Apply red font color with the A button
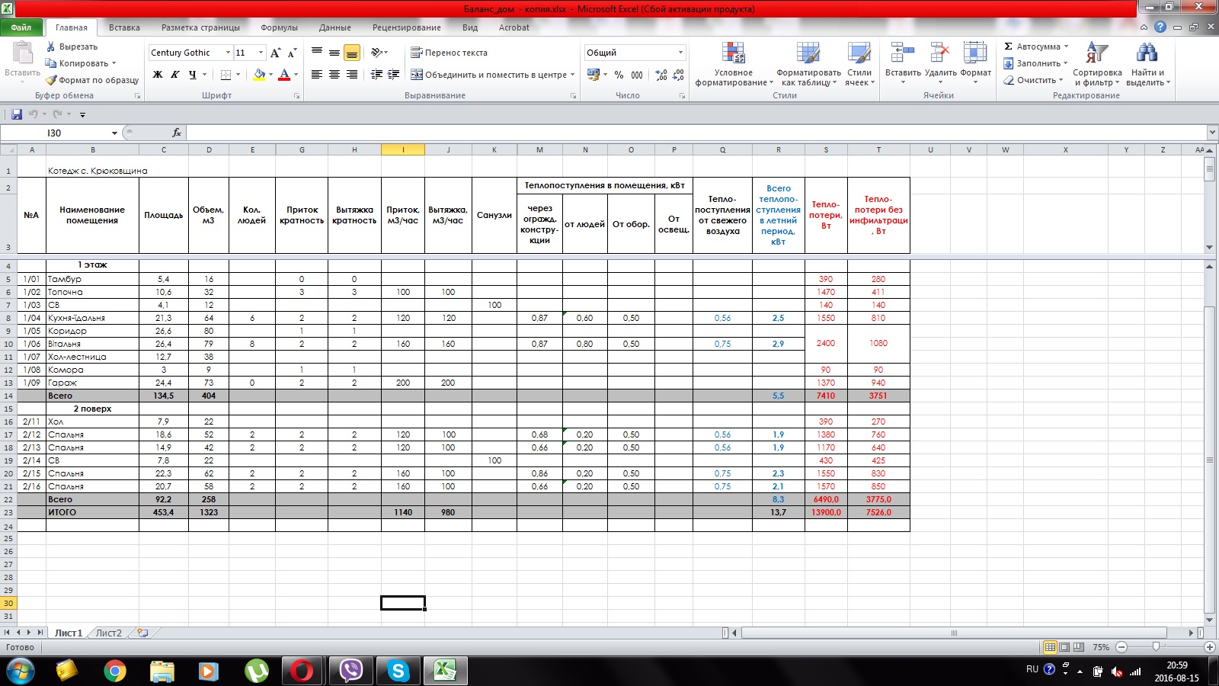Viewport: 1219px width, 686px height. [x=284, y=75]
